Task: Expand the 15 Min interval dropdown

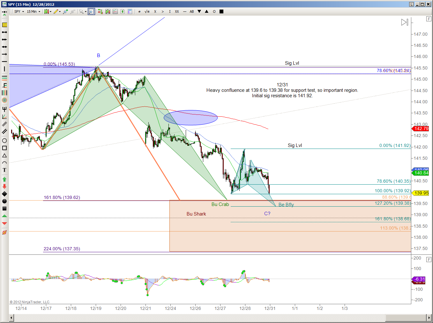Action: pyautogui.click(x=34, y=11)
